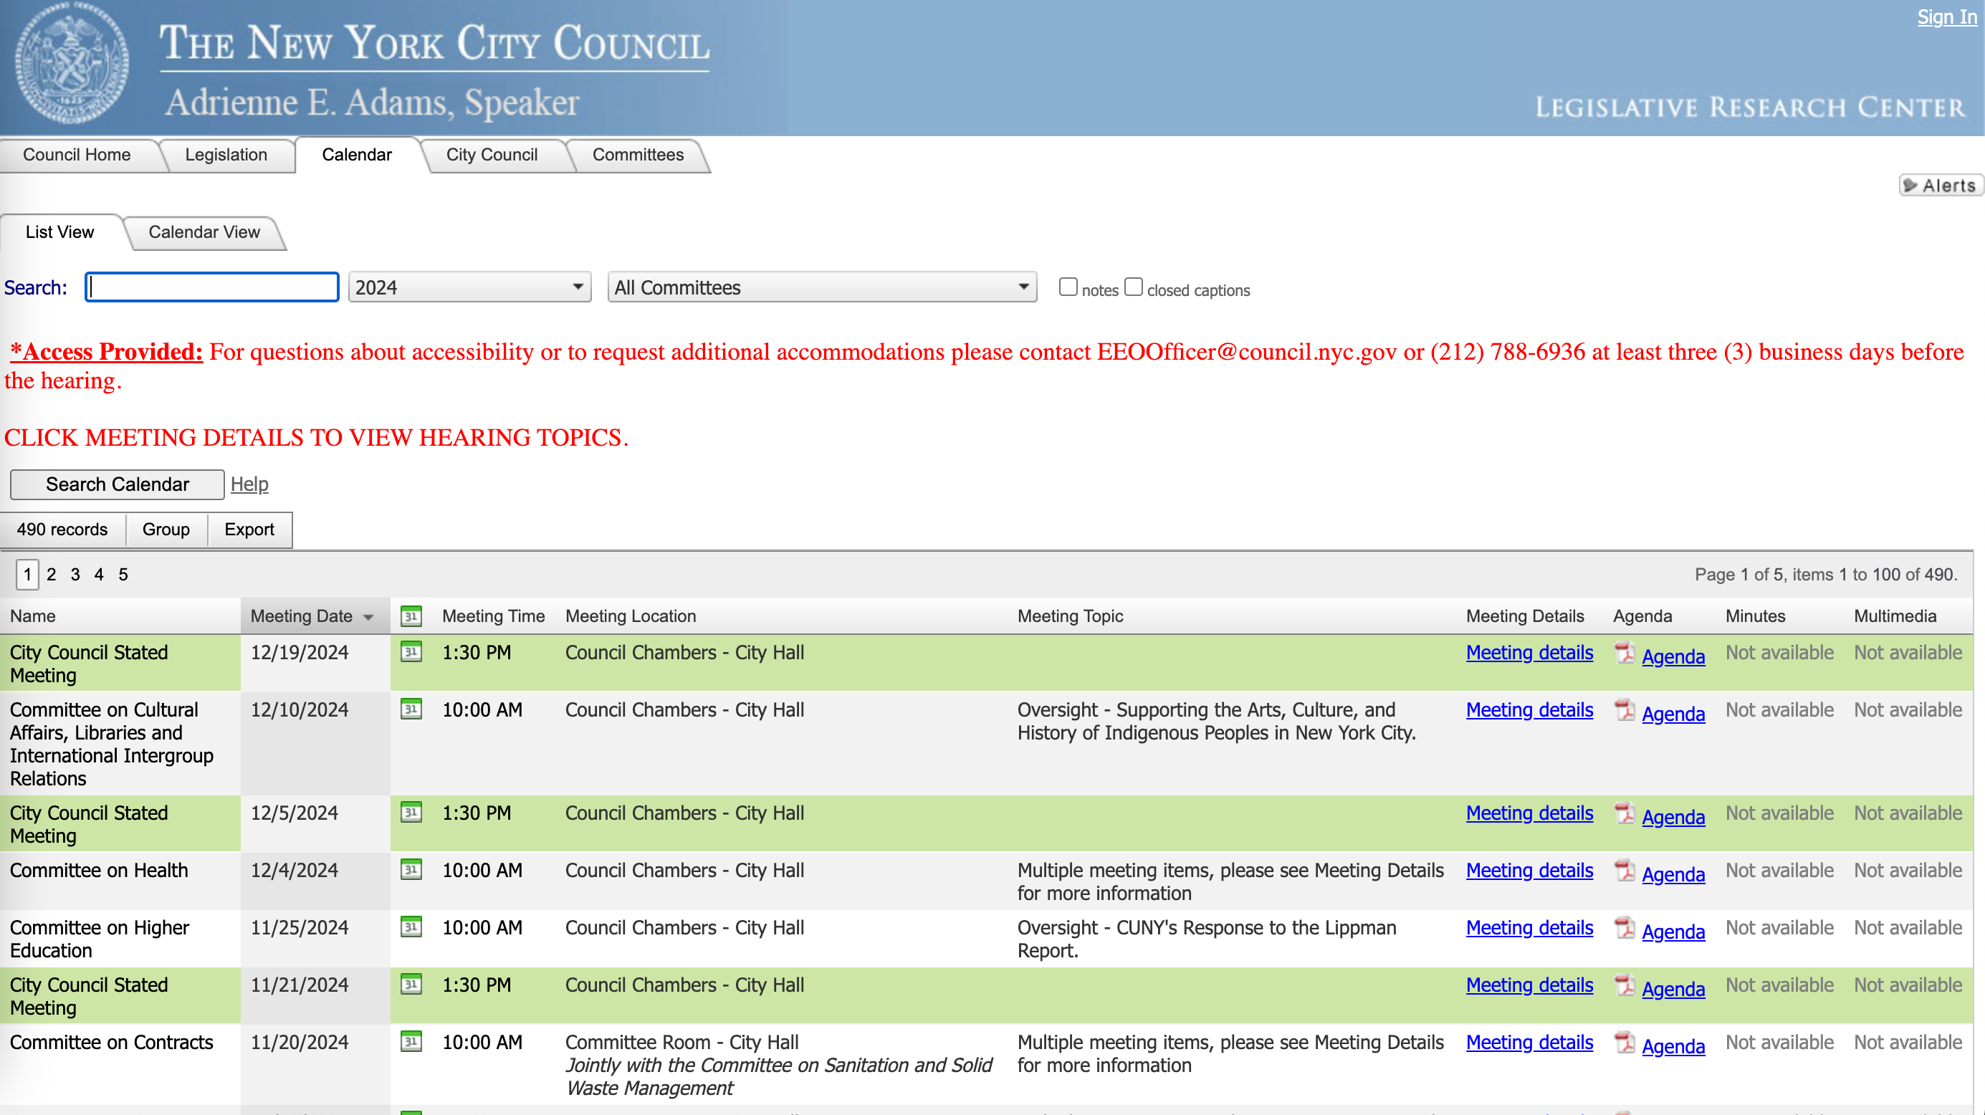Click into the Search text field
This screenshot has height=1115, width=1985.
coord(212,287)
